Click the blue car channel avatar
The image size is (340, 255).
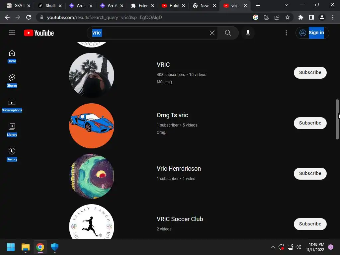point(92,126)
